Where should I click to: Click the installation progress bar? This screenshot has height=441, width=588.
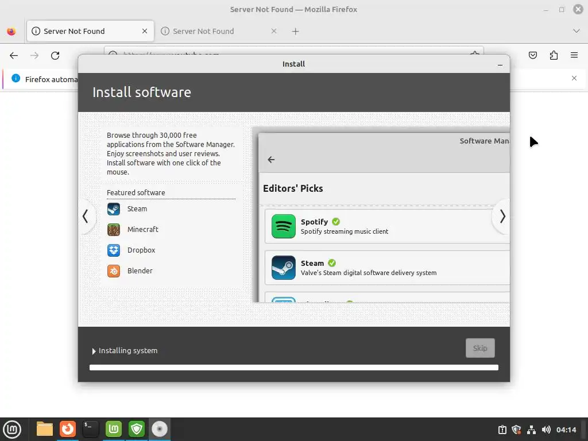pyautogui.click(x=294, y=367)
